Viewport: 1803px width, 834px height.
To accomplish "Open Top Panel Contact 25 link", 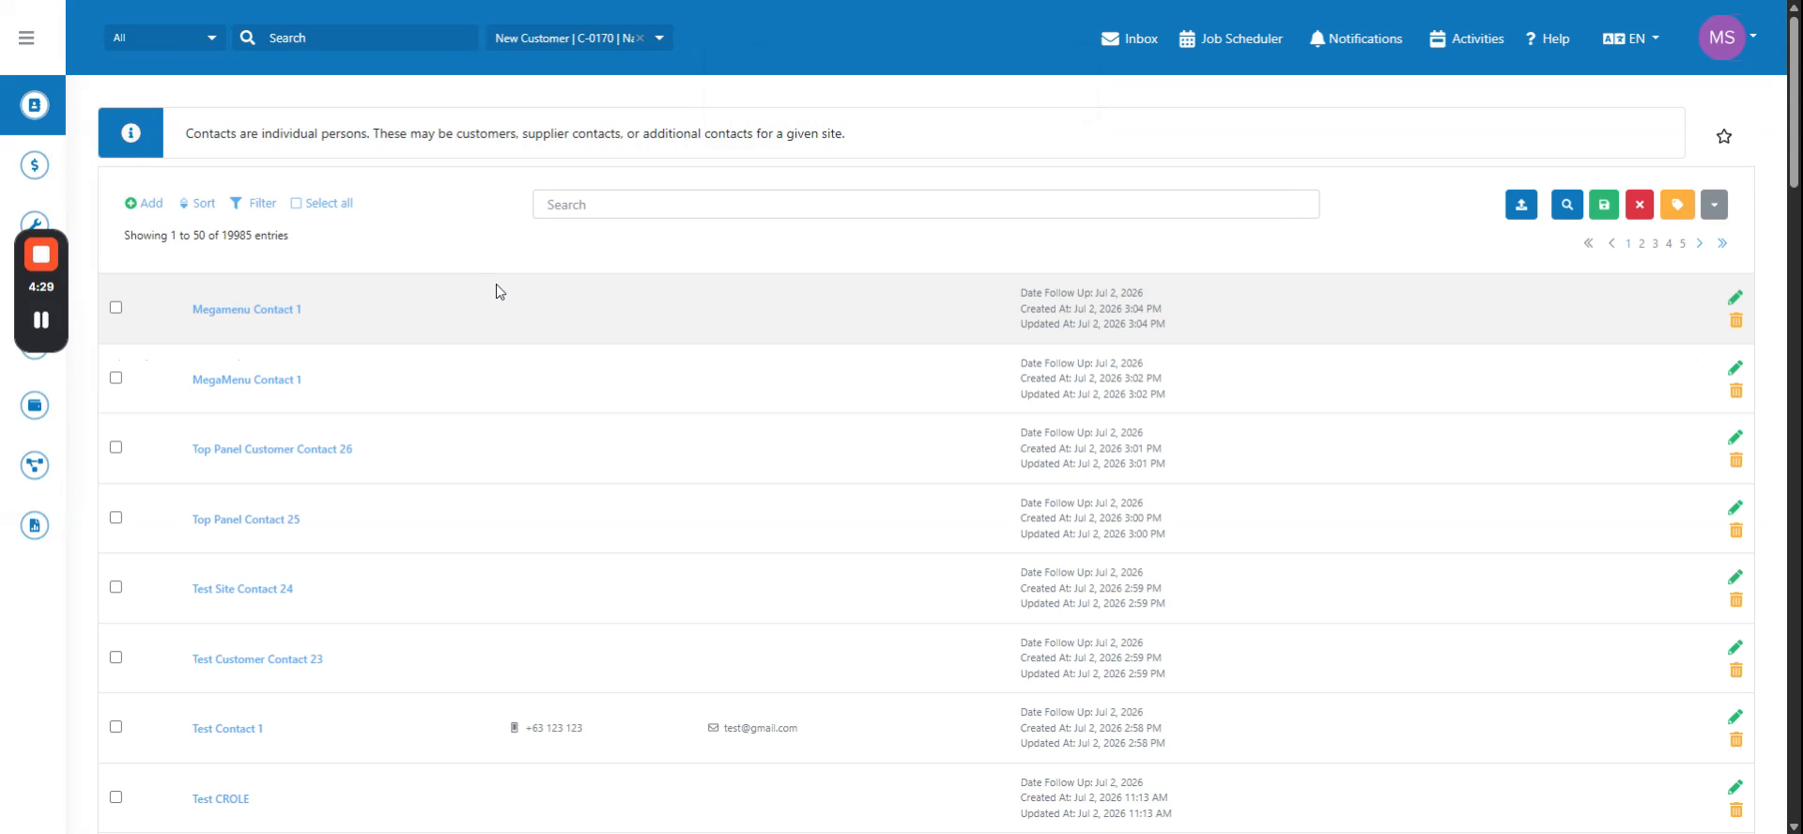I will click(x=246, y=519).
